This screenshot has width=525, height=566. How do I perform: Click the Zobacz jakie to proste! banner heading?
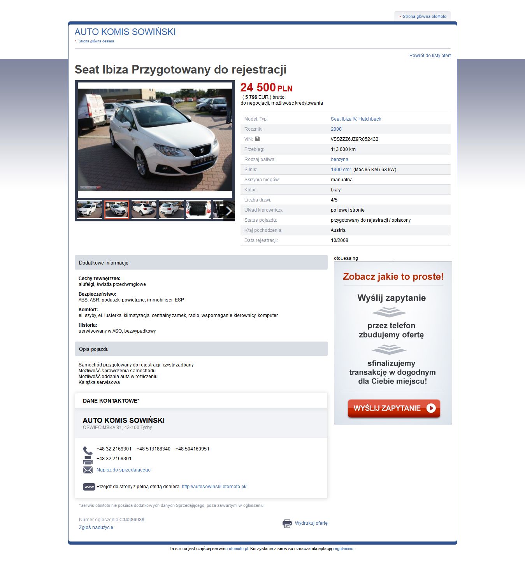tap(393, 277)
